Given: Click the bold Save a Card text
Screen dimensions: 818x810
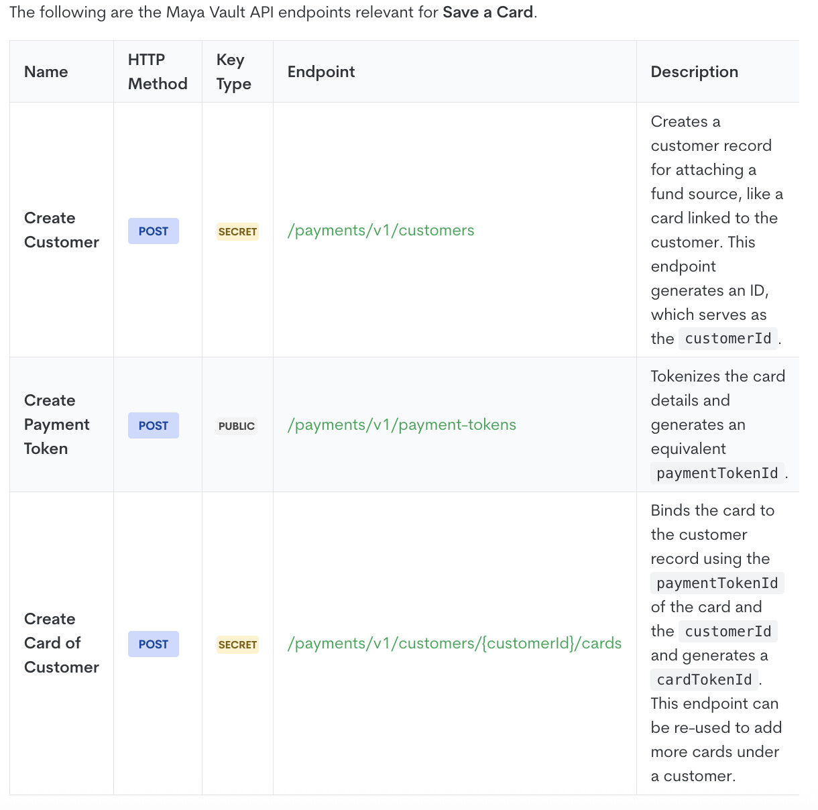Looking at the screenshot, I should click(x=487, y=12).
